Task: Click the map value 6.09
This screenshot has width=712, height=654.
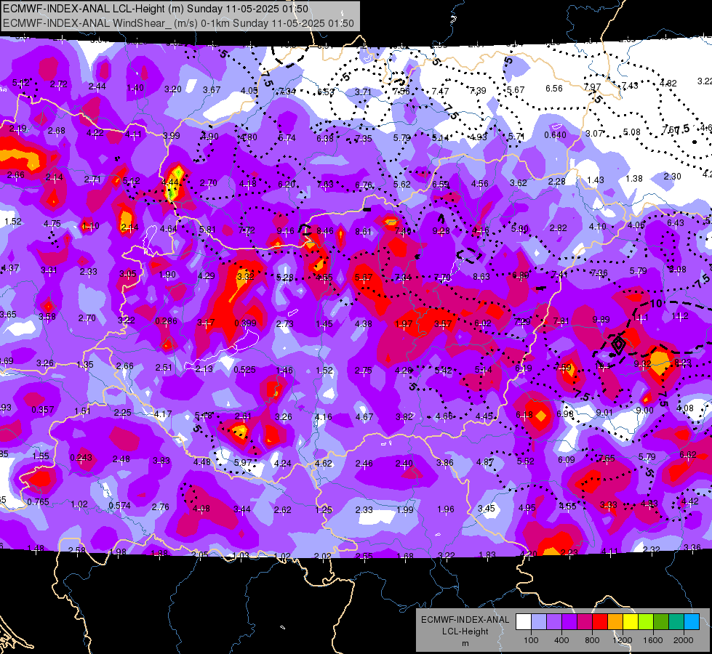Action: pos(567,460)
